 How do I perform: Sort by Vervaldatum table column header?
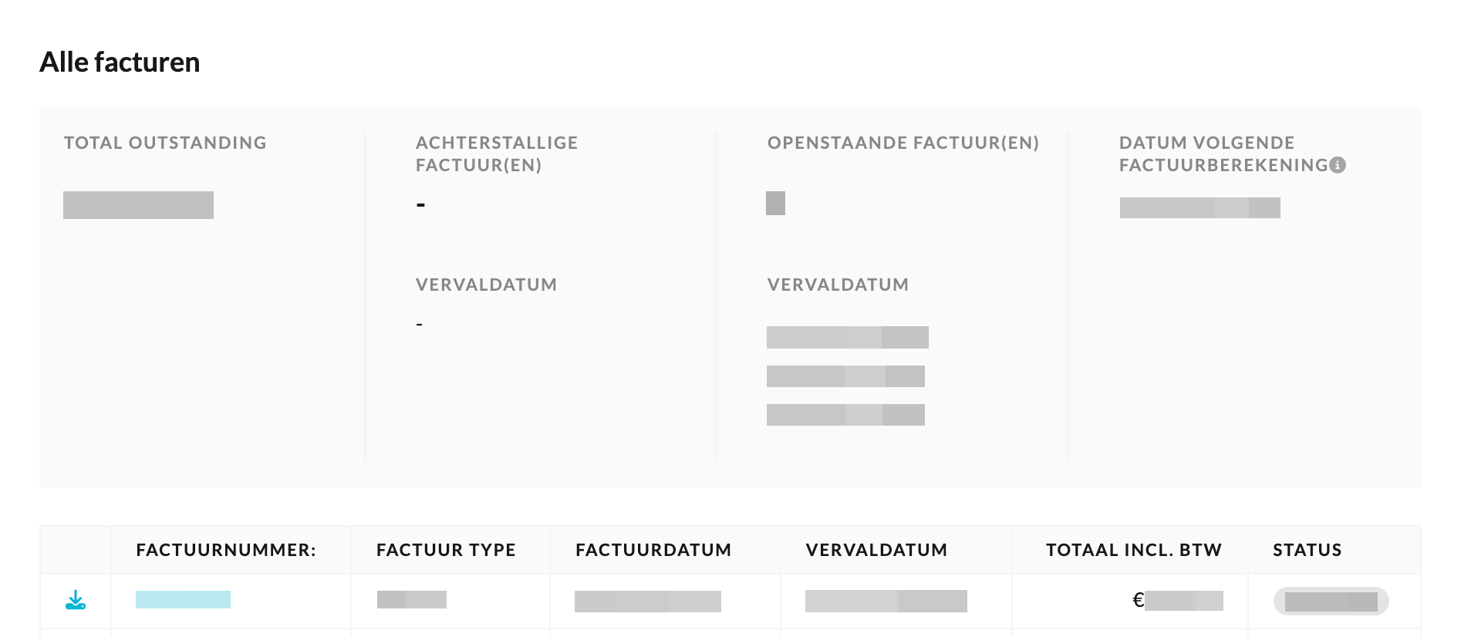tap(876, 550)
